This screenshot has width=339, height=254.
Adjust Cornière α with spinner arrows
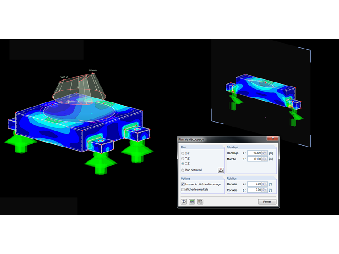[x=263, y=184]
